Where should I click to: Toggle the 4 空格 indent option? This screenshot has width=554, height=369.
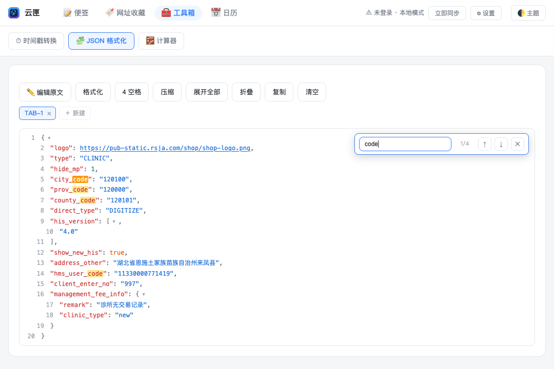[x=132, y=92]
